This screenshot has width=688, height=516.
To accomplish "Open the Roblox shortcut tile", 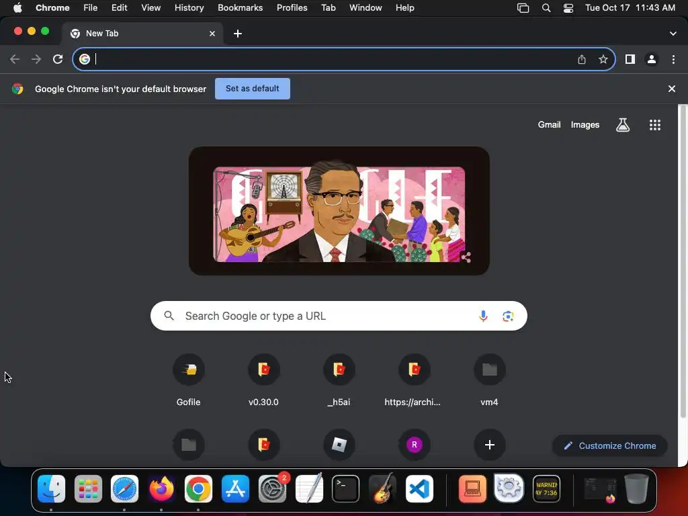I will point(339,445).
